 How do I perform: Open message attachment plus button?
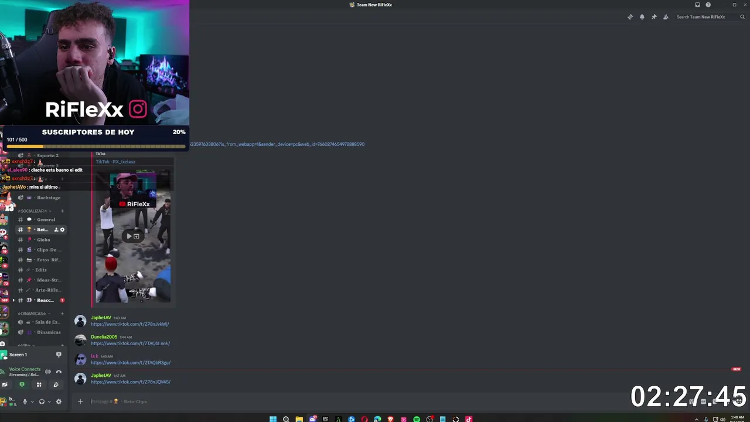80,401
